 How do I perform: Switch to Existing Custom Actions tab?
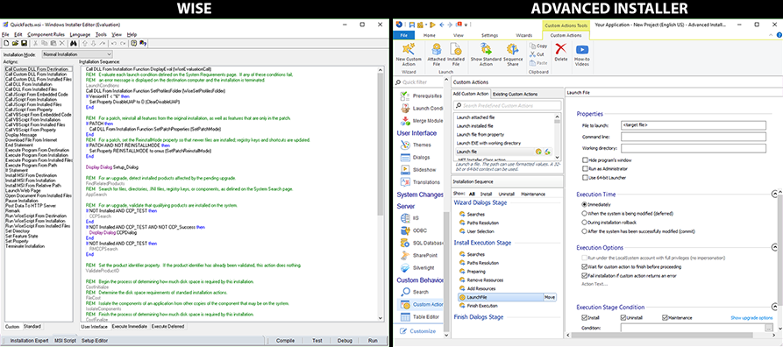coord(516,94)
